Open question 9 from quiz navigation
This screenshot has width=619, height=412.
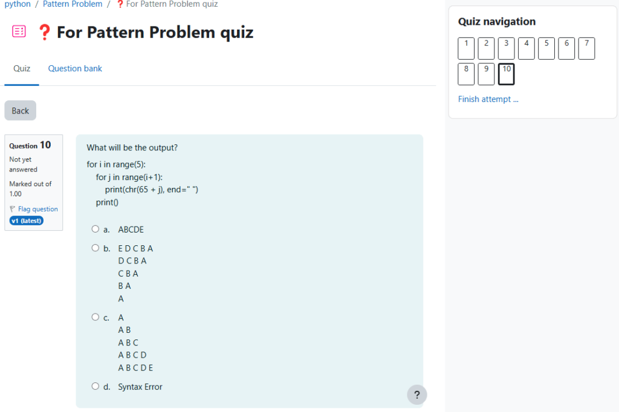[x=486, y=74]
